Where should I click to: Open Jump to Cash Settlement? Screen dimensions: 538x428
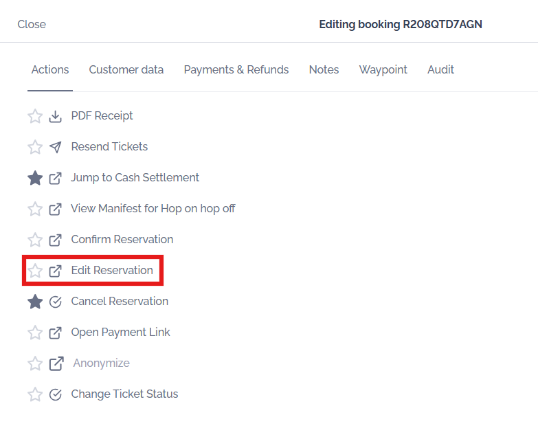(135, 178)
